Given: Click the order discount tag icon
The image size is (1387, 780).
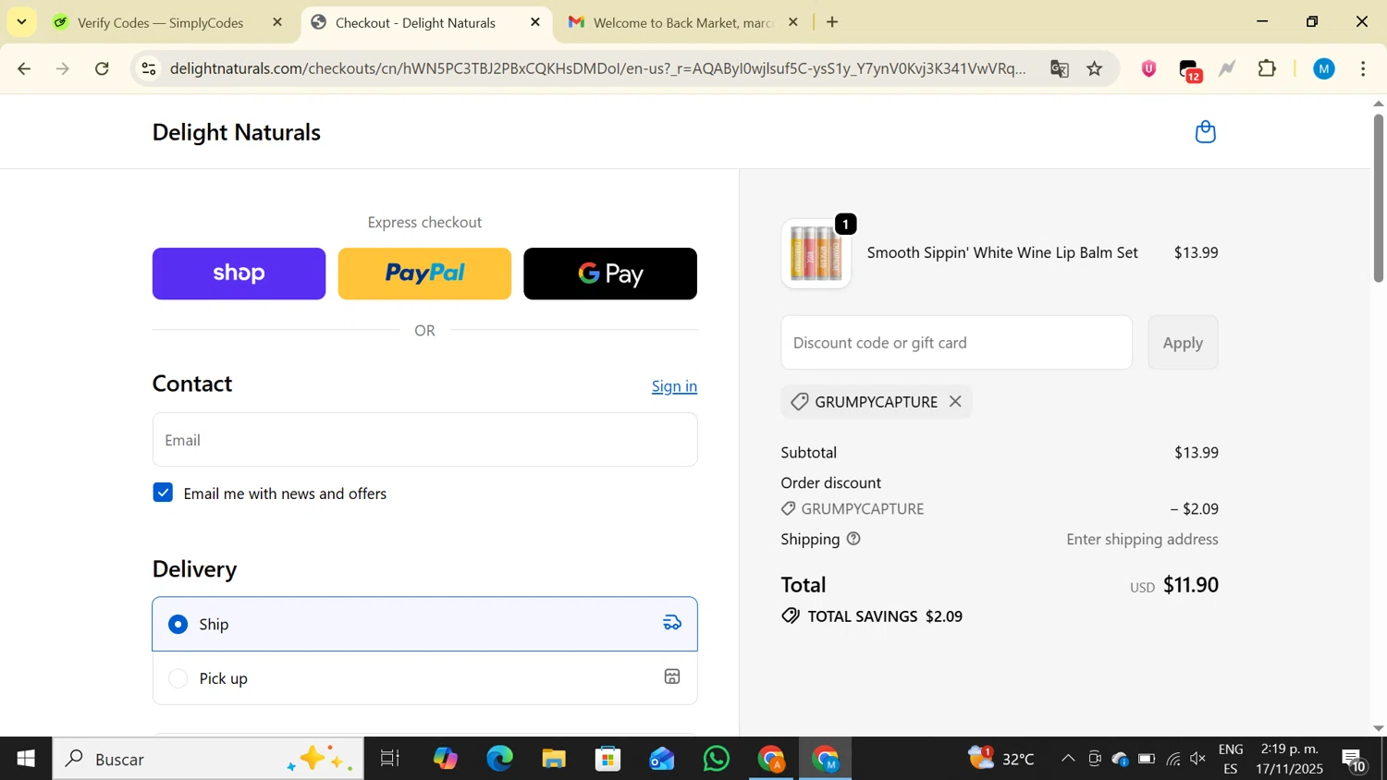Looking at the screenshot, I should point(788,509).
